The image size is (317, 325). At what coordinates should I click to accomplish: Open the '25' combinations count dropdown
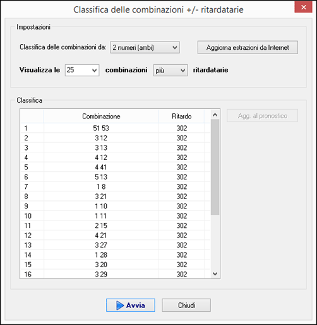coord(82,70)
